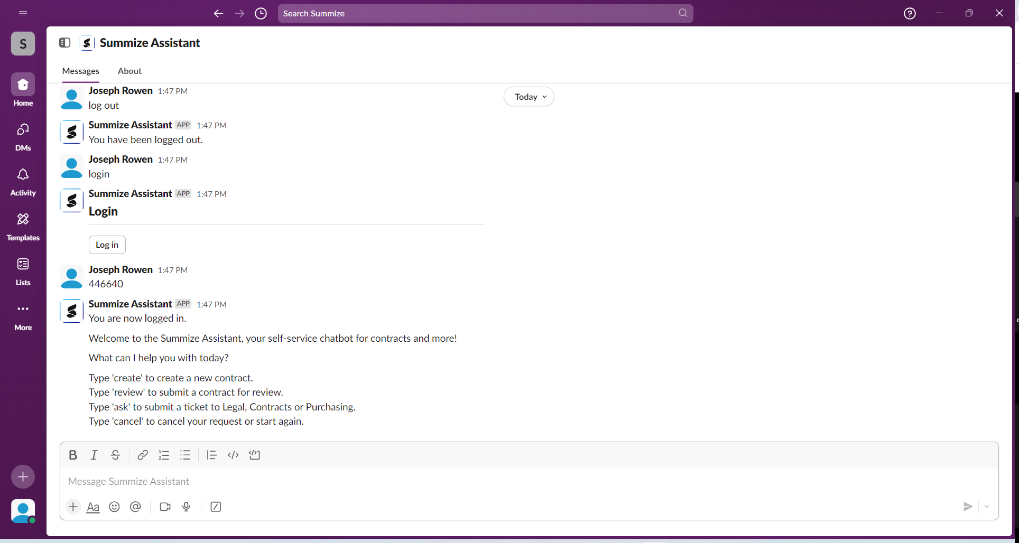Go forward with the right arrow
Screen dimensions: 1019x543
(x=240, y=13)
